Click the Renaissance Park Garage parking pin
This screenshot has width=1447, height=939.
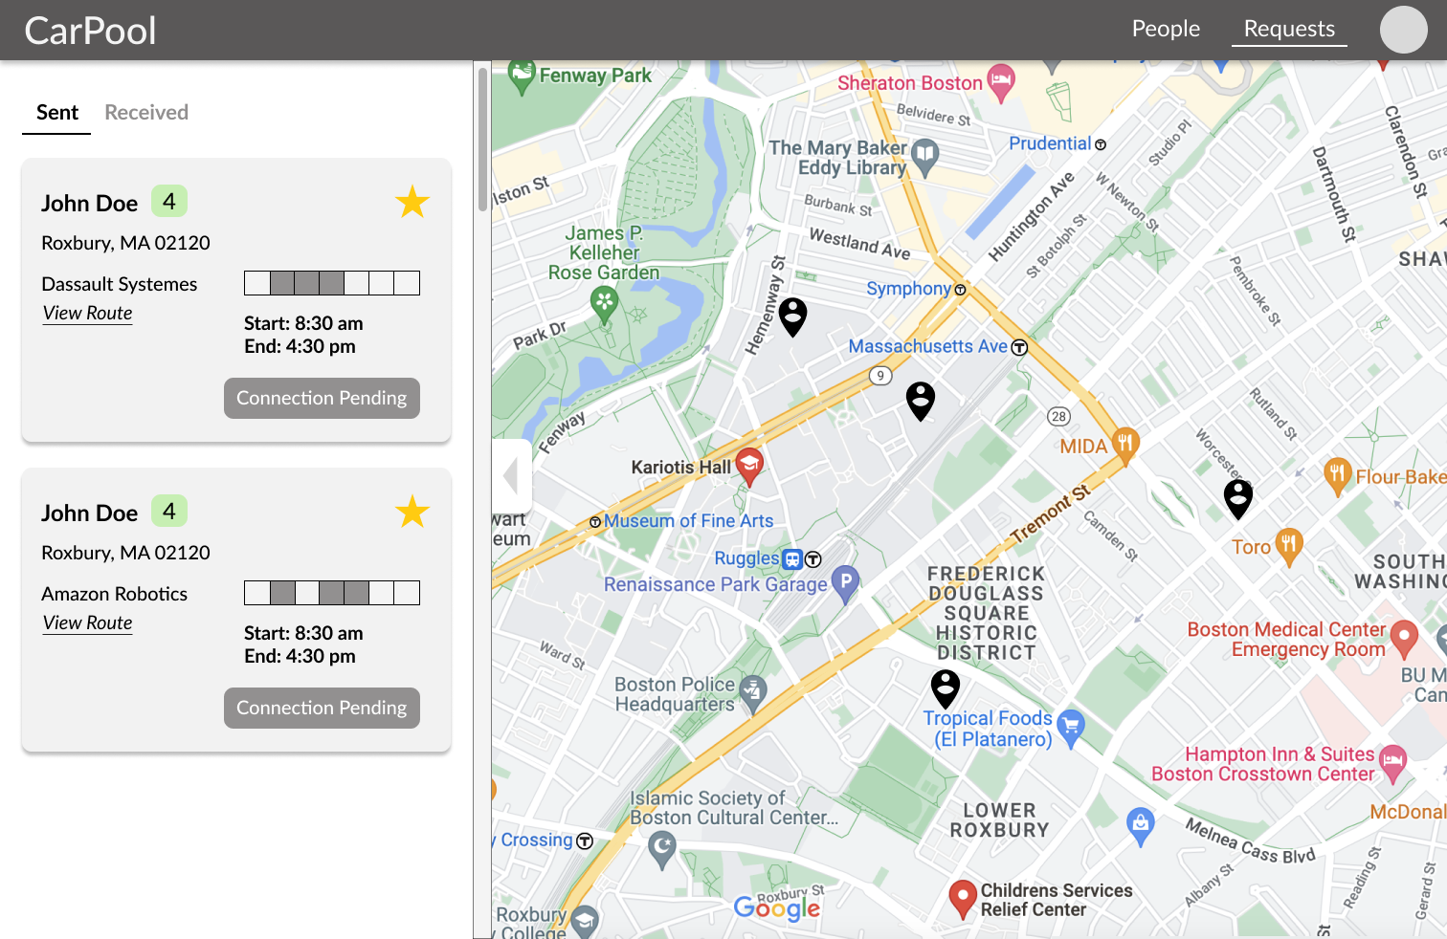[x=846, y=583]
